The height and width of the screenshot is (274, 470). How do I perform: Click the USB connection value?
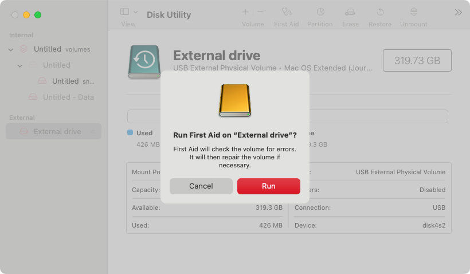tap(439, 208)
